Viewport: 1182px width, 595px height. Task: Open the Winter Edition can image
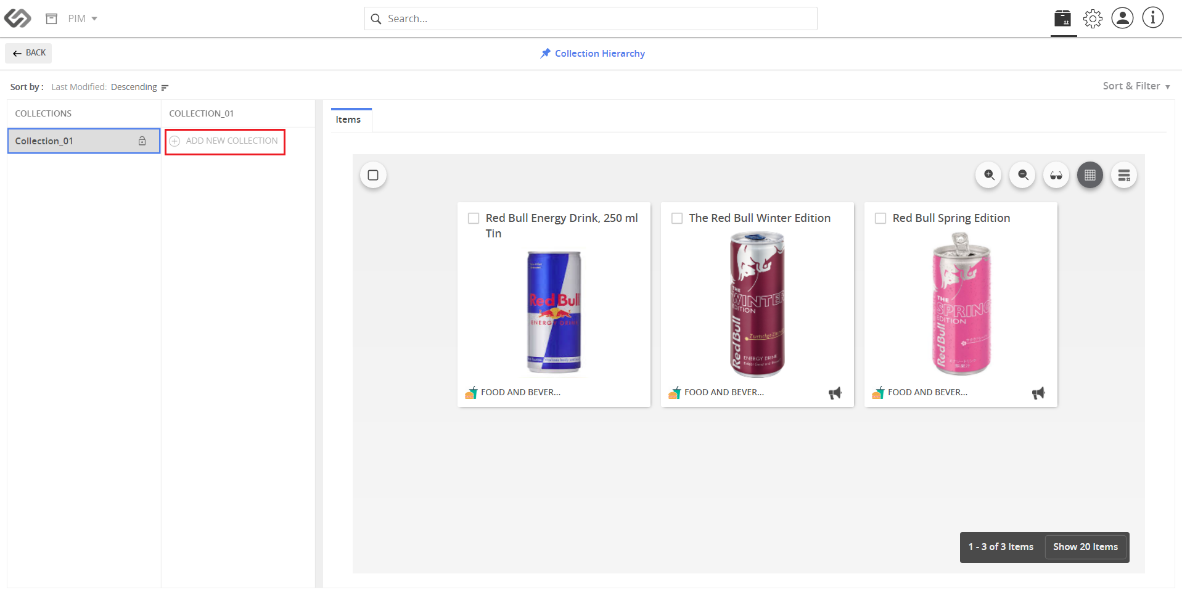[757, 305]
